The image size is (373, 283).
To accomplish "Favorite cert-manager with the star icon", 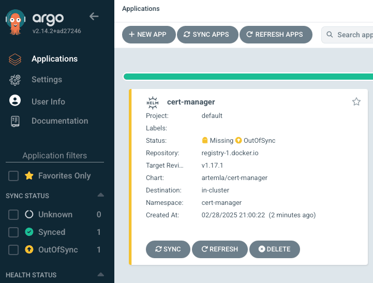I will 356,102.
